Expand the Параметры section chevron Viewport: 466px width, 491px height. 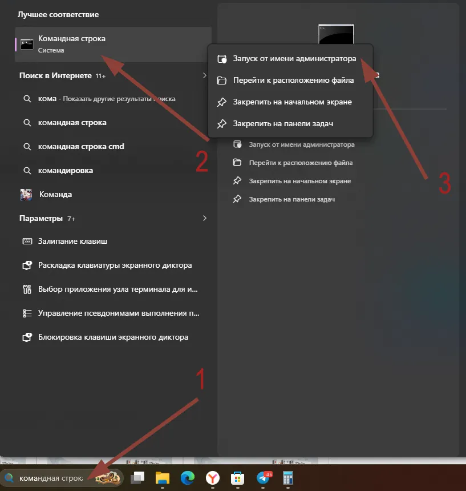(205, 219)
